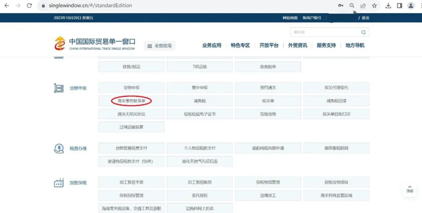Image resolution: width=422 pixels, height=213 pixels.
Task: Click the bookmark star icon in address bar
Action: [x=374, y=5]
